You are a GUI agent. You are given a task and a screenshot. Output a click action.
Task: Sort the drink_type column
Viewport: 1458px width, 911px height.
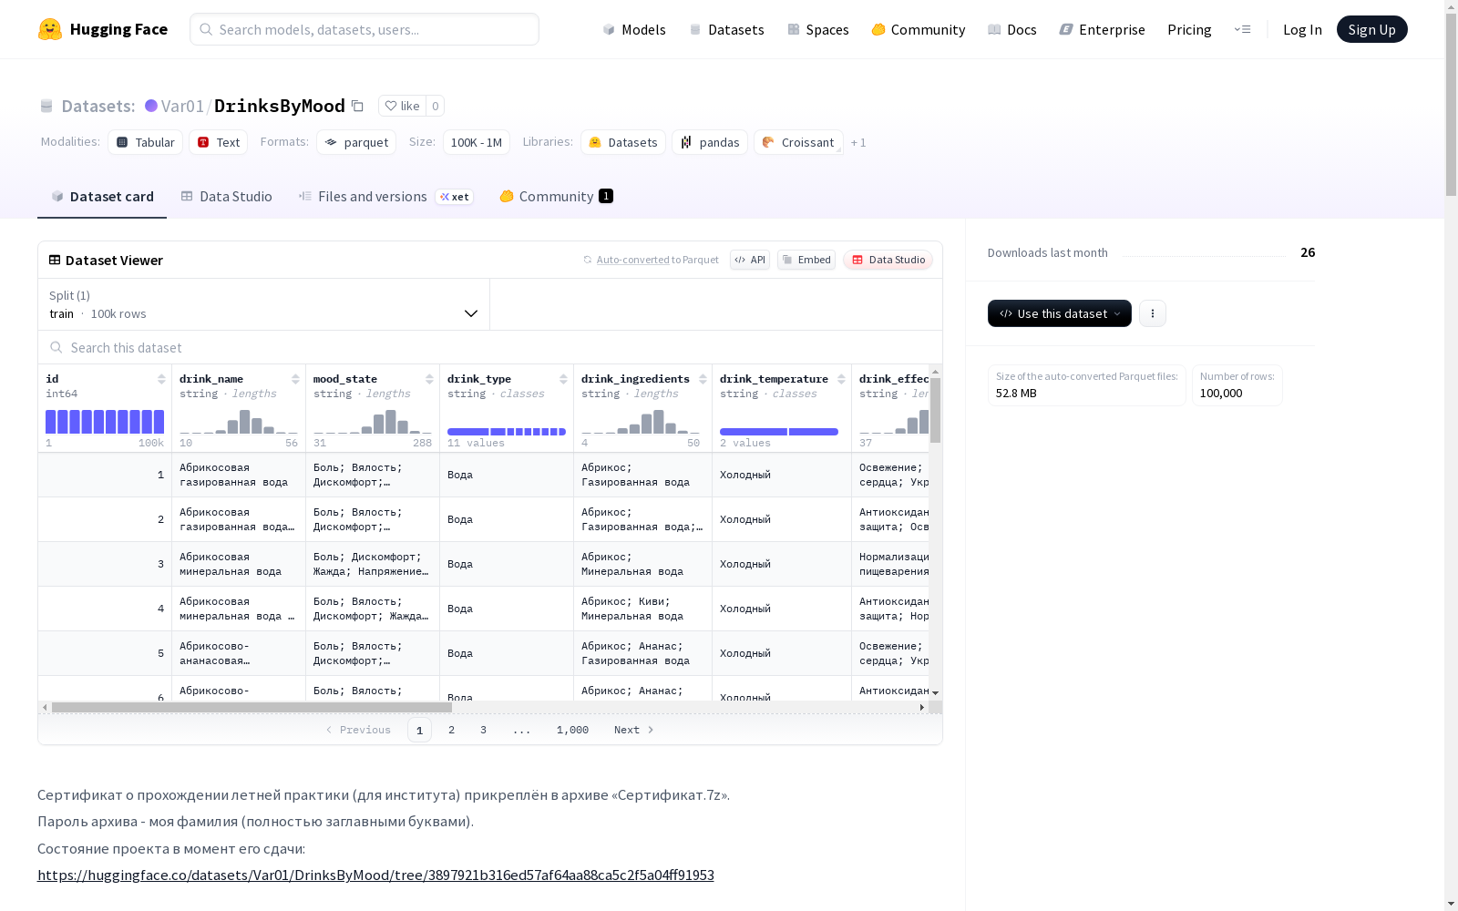[x=563, y=379]
